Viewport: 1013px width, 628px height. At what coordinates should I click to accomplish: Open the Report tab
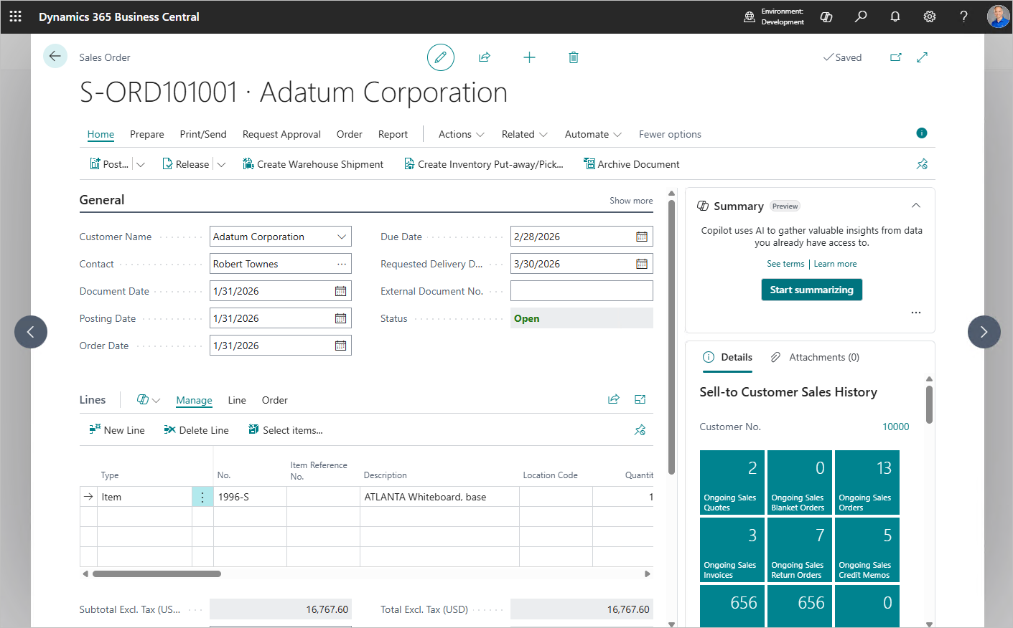(393, 134)
